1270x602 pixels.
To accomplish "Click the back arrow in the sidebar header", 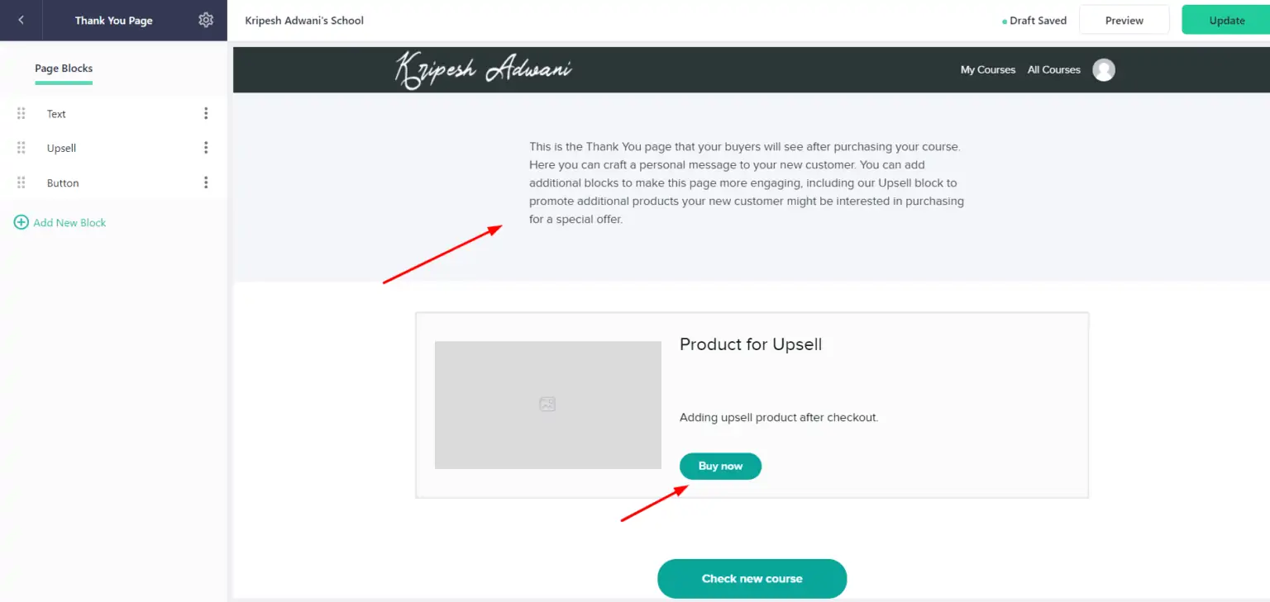I will 21,20.
